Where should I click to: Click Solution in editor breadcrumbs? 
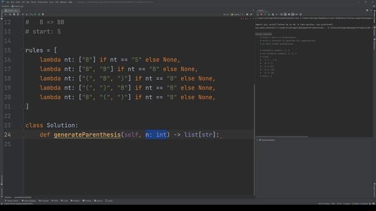coord(8,198)
